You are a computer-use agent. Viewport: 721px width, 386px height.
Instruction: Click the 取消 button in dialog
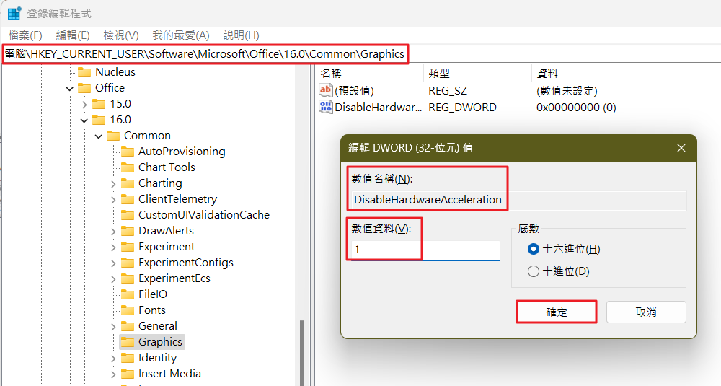[646, 312]
